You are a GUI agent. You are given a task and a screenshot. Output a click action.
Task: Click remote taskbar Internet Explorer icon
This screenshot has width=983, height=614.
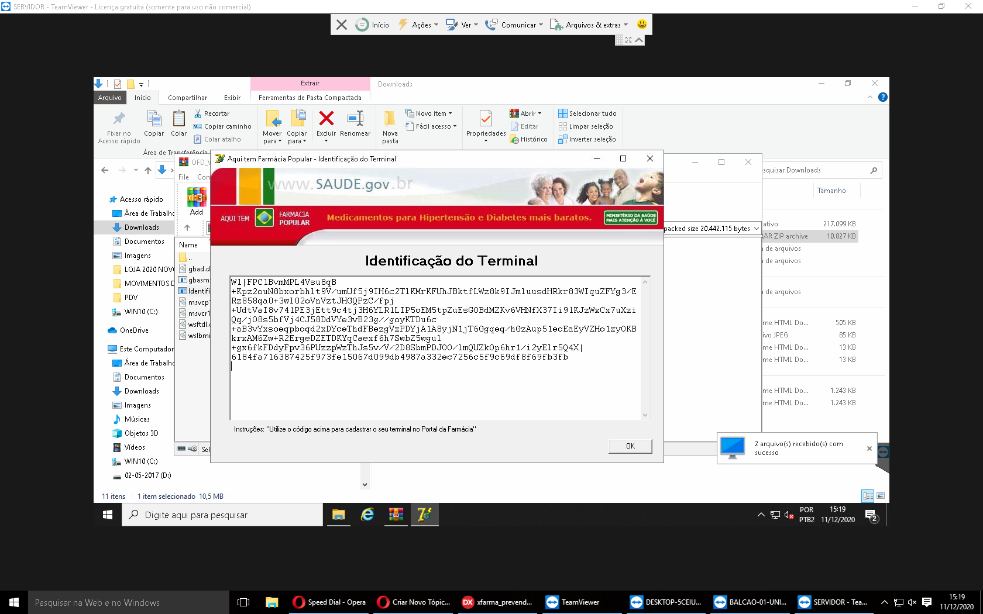[367, 515]
